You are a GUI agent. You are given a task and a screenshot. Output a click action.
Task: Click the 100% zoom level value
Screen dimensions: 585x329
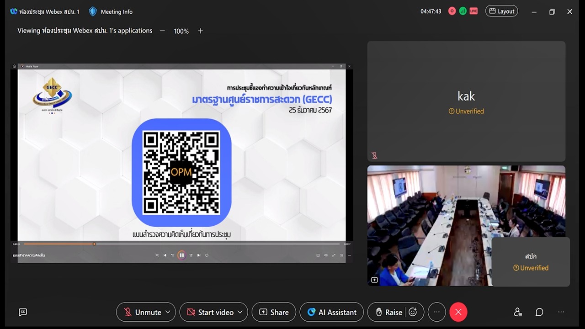(x=181, y=31)
